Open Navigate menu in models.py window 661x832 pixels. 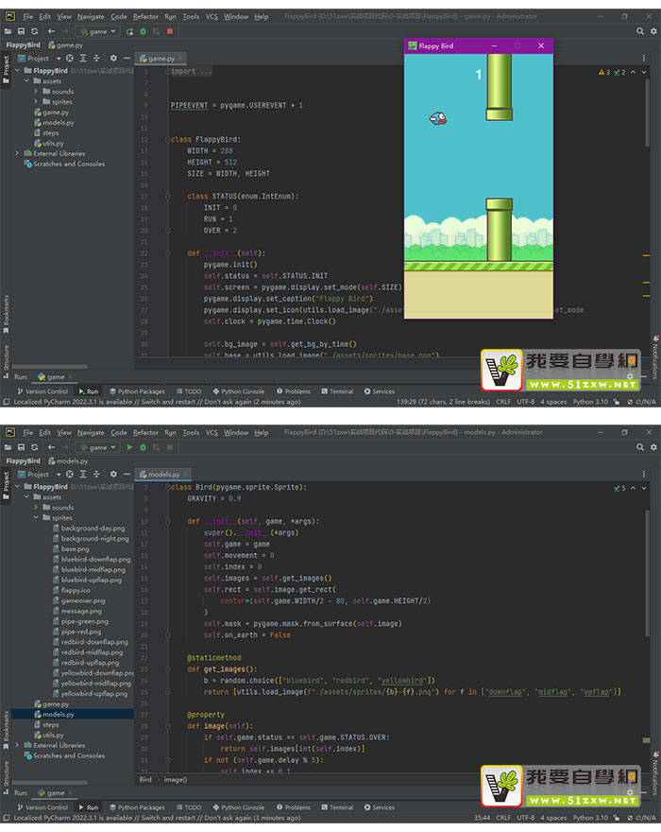[x=91, y=432]
